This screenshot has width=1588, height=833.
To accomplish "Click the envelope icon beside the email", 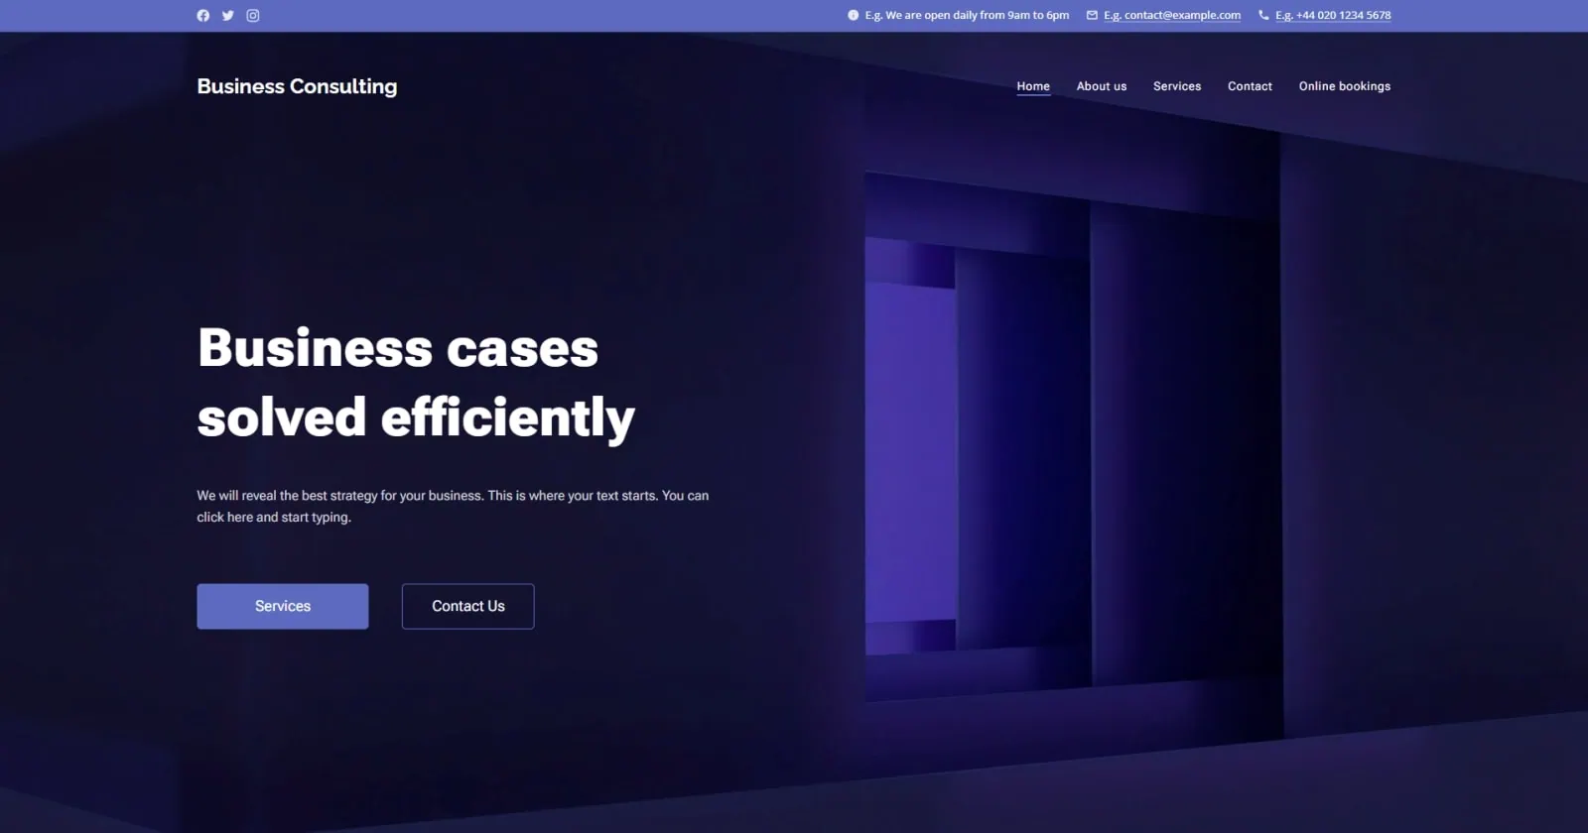I will 1092,16.
